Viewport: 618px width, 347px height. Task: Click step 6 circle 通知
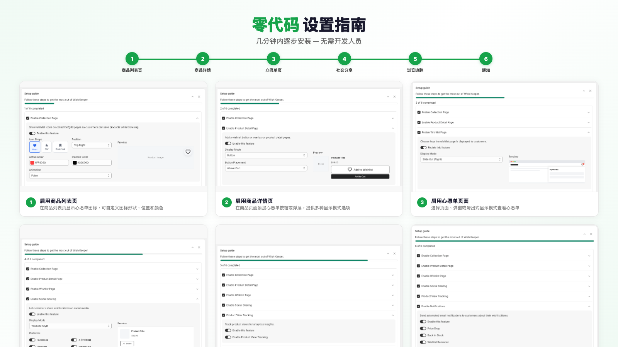[x=486, y=59]
